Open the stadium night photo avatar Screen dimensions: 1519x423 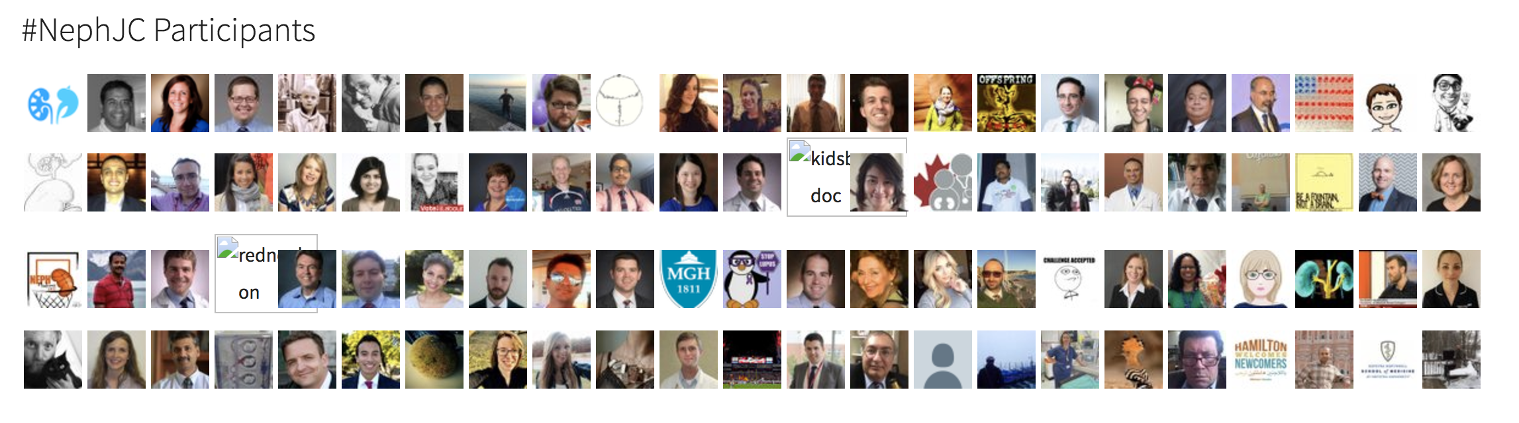point(752,360)
